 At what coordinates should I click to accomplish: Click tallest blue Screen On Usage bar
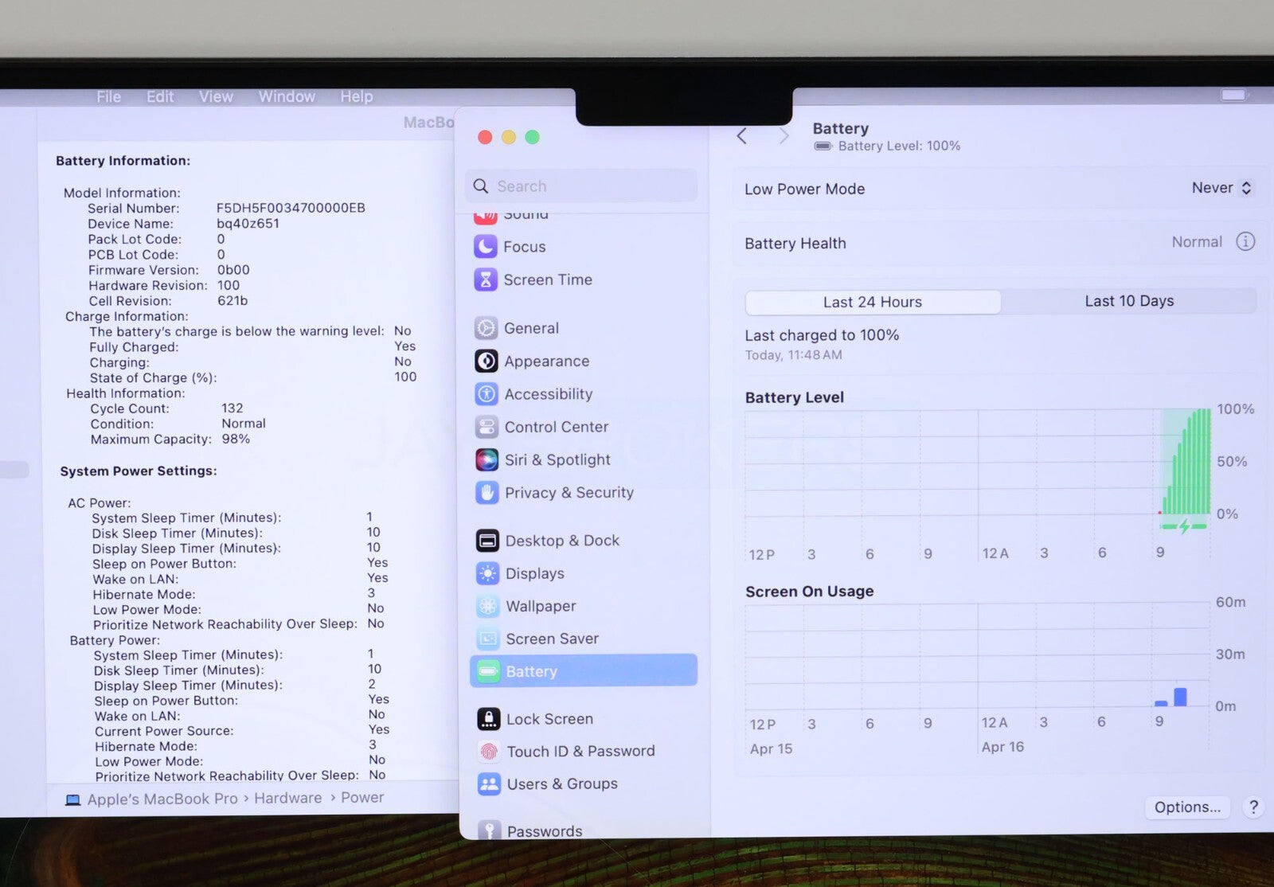click(x=1180, y=697)
